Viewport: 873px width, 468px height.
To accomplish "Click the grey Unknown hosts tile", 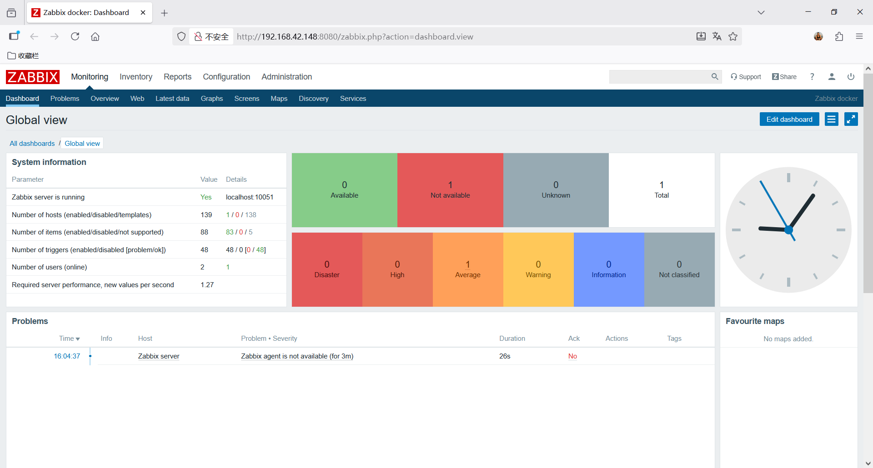I will tap(556, 190).
